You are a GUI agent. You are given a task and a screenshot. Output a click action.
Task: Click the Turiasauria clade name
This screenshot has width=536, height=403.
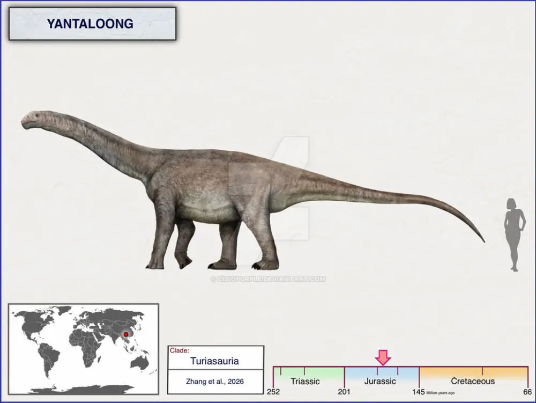click(214, 361)
